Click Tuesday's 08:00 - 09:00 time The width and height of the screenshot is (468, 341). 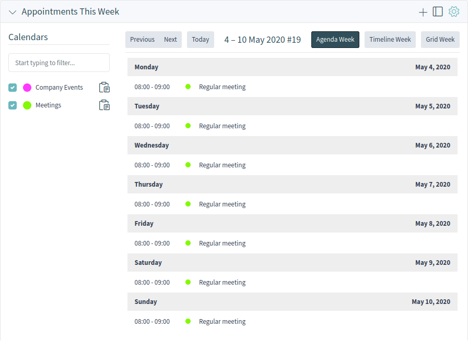152,126
